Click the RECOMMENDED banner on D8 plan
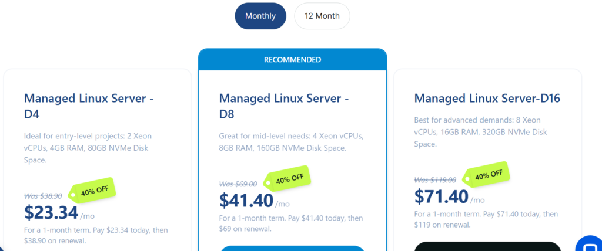Screen dimensions: 602x251 [x=293, y=60]
